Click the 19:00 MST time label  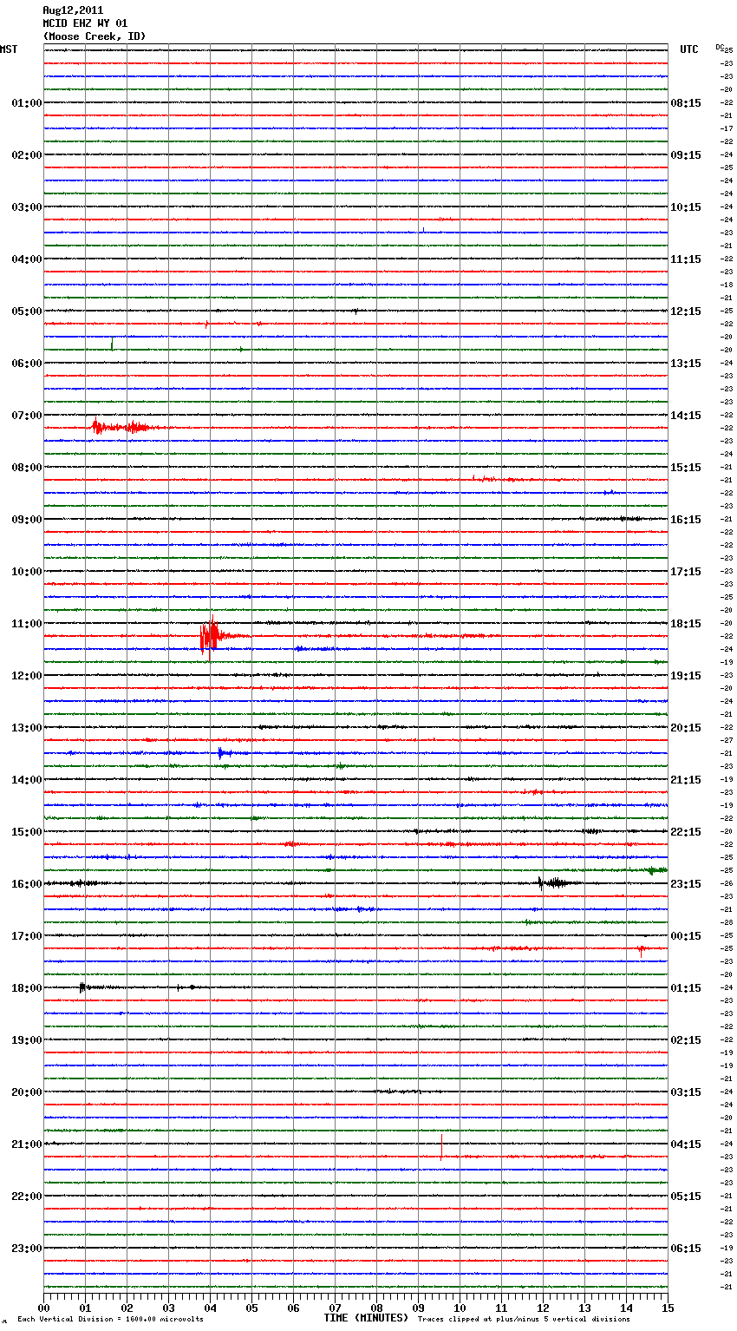pos(27,1040)
